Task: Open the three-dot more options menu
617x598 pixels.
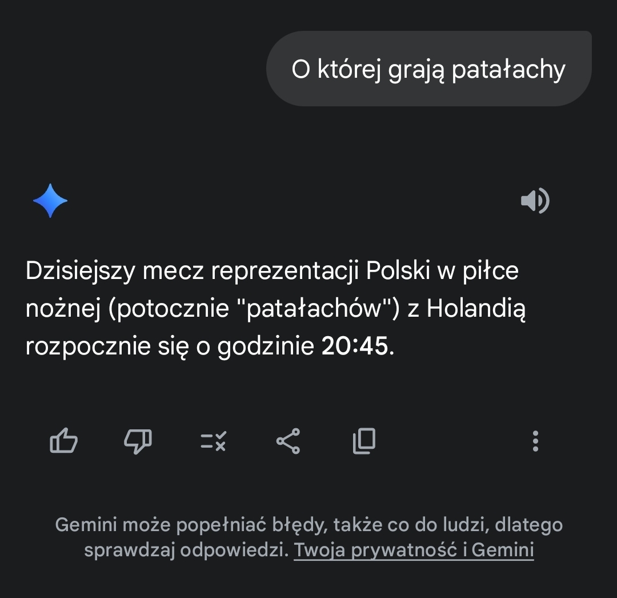Action: [535, 441]
